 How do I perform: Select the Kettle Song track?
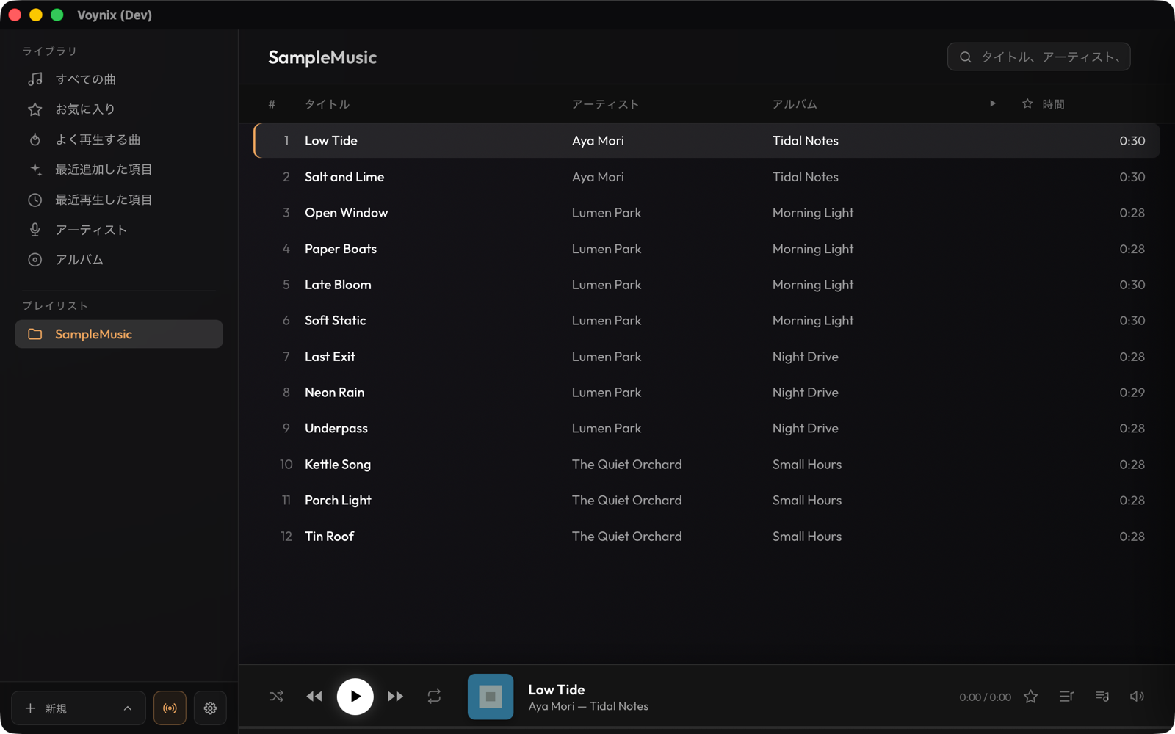[706, 465]
